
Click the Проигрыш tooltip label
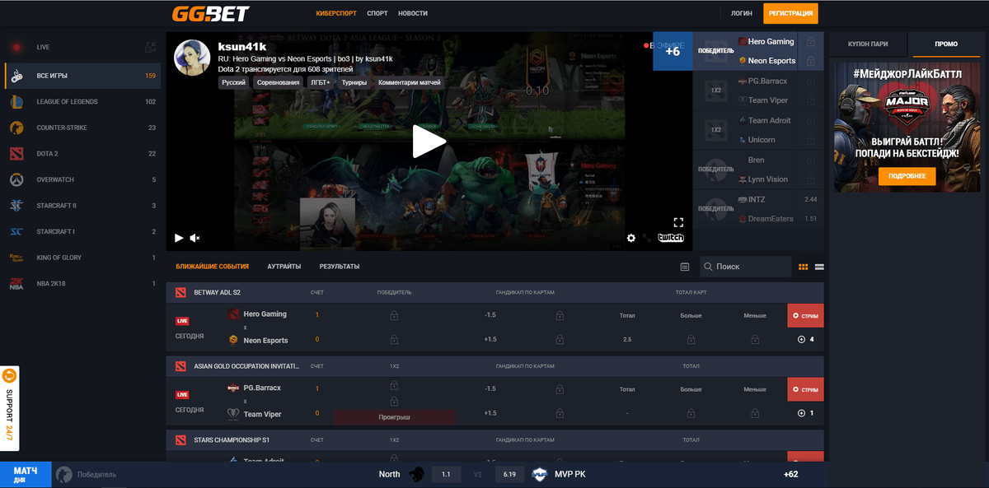tap(394, 417)
